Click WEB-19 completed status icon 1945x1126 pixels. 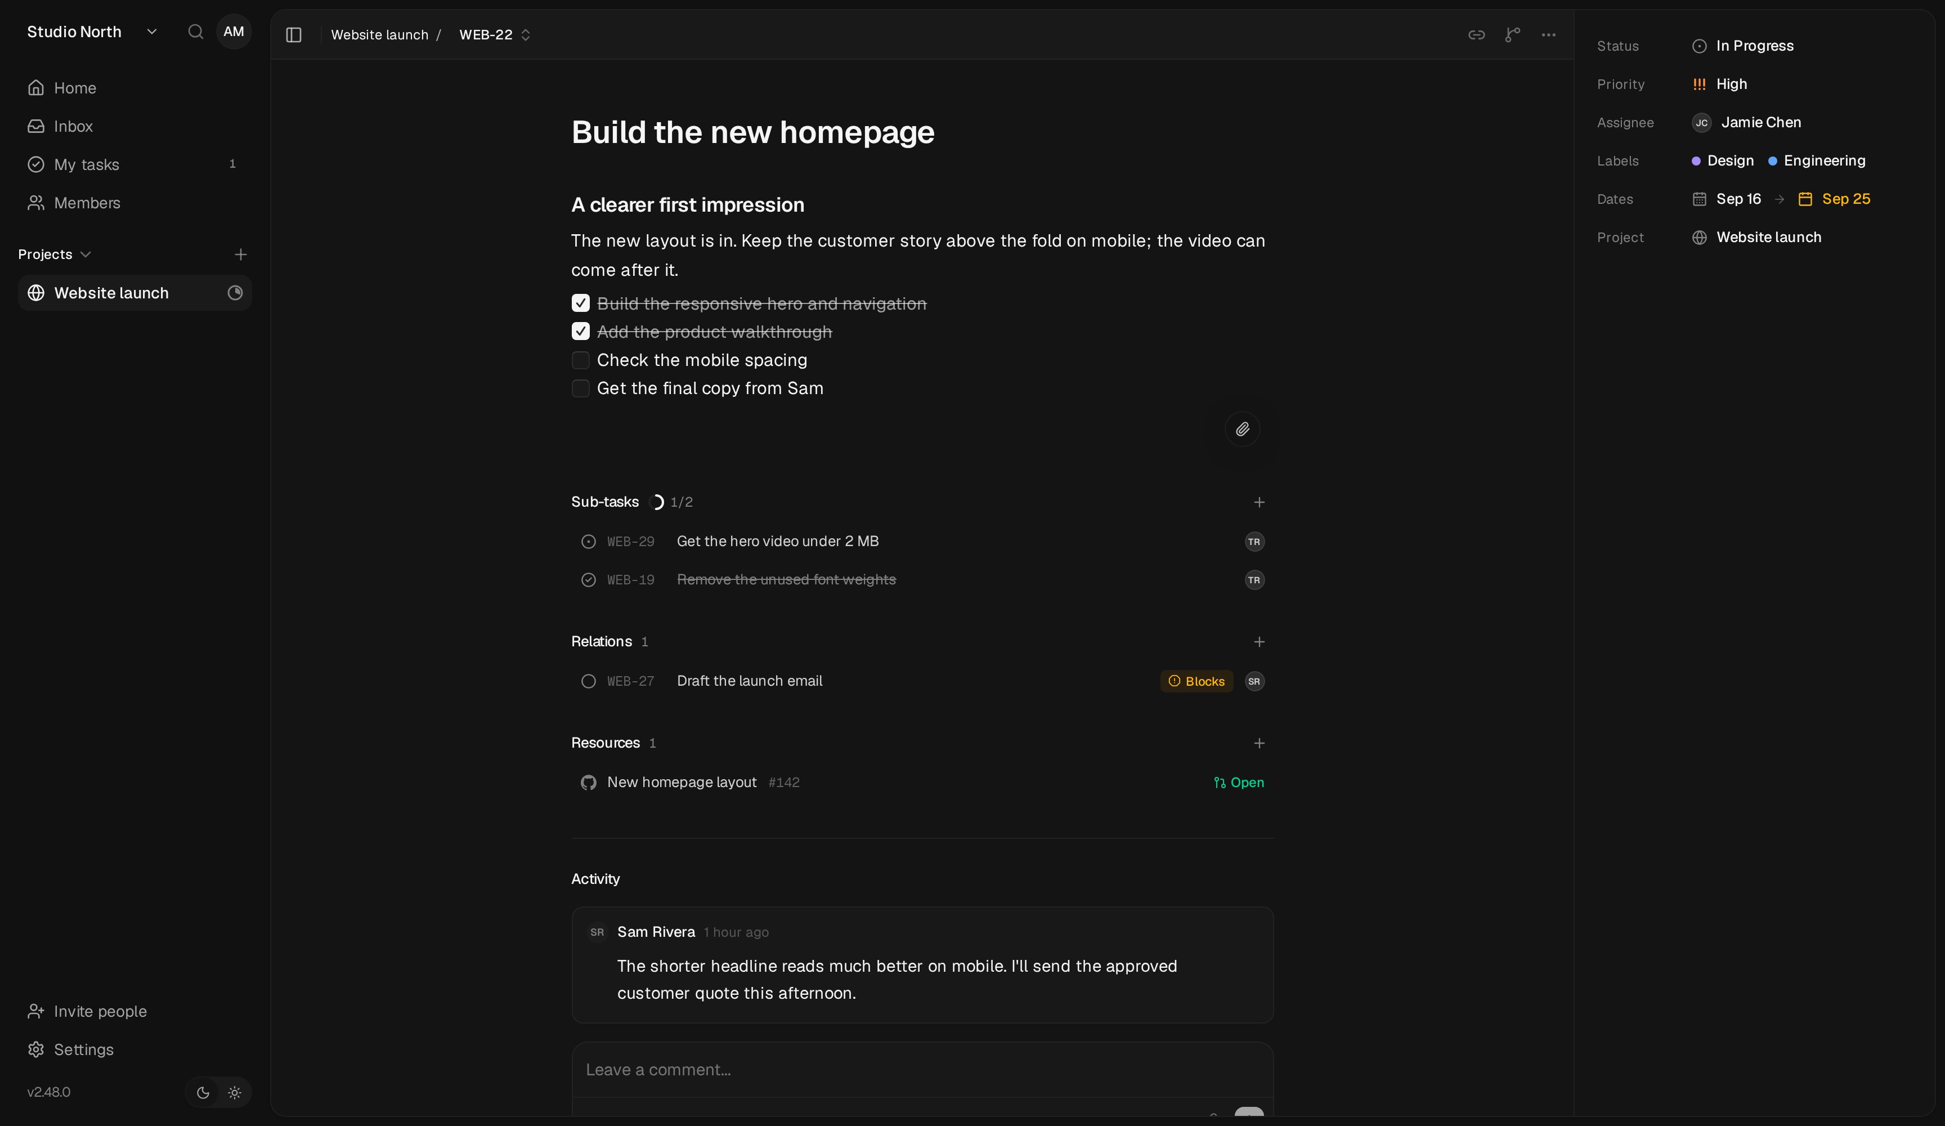588,580
